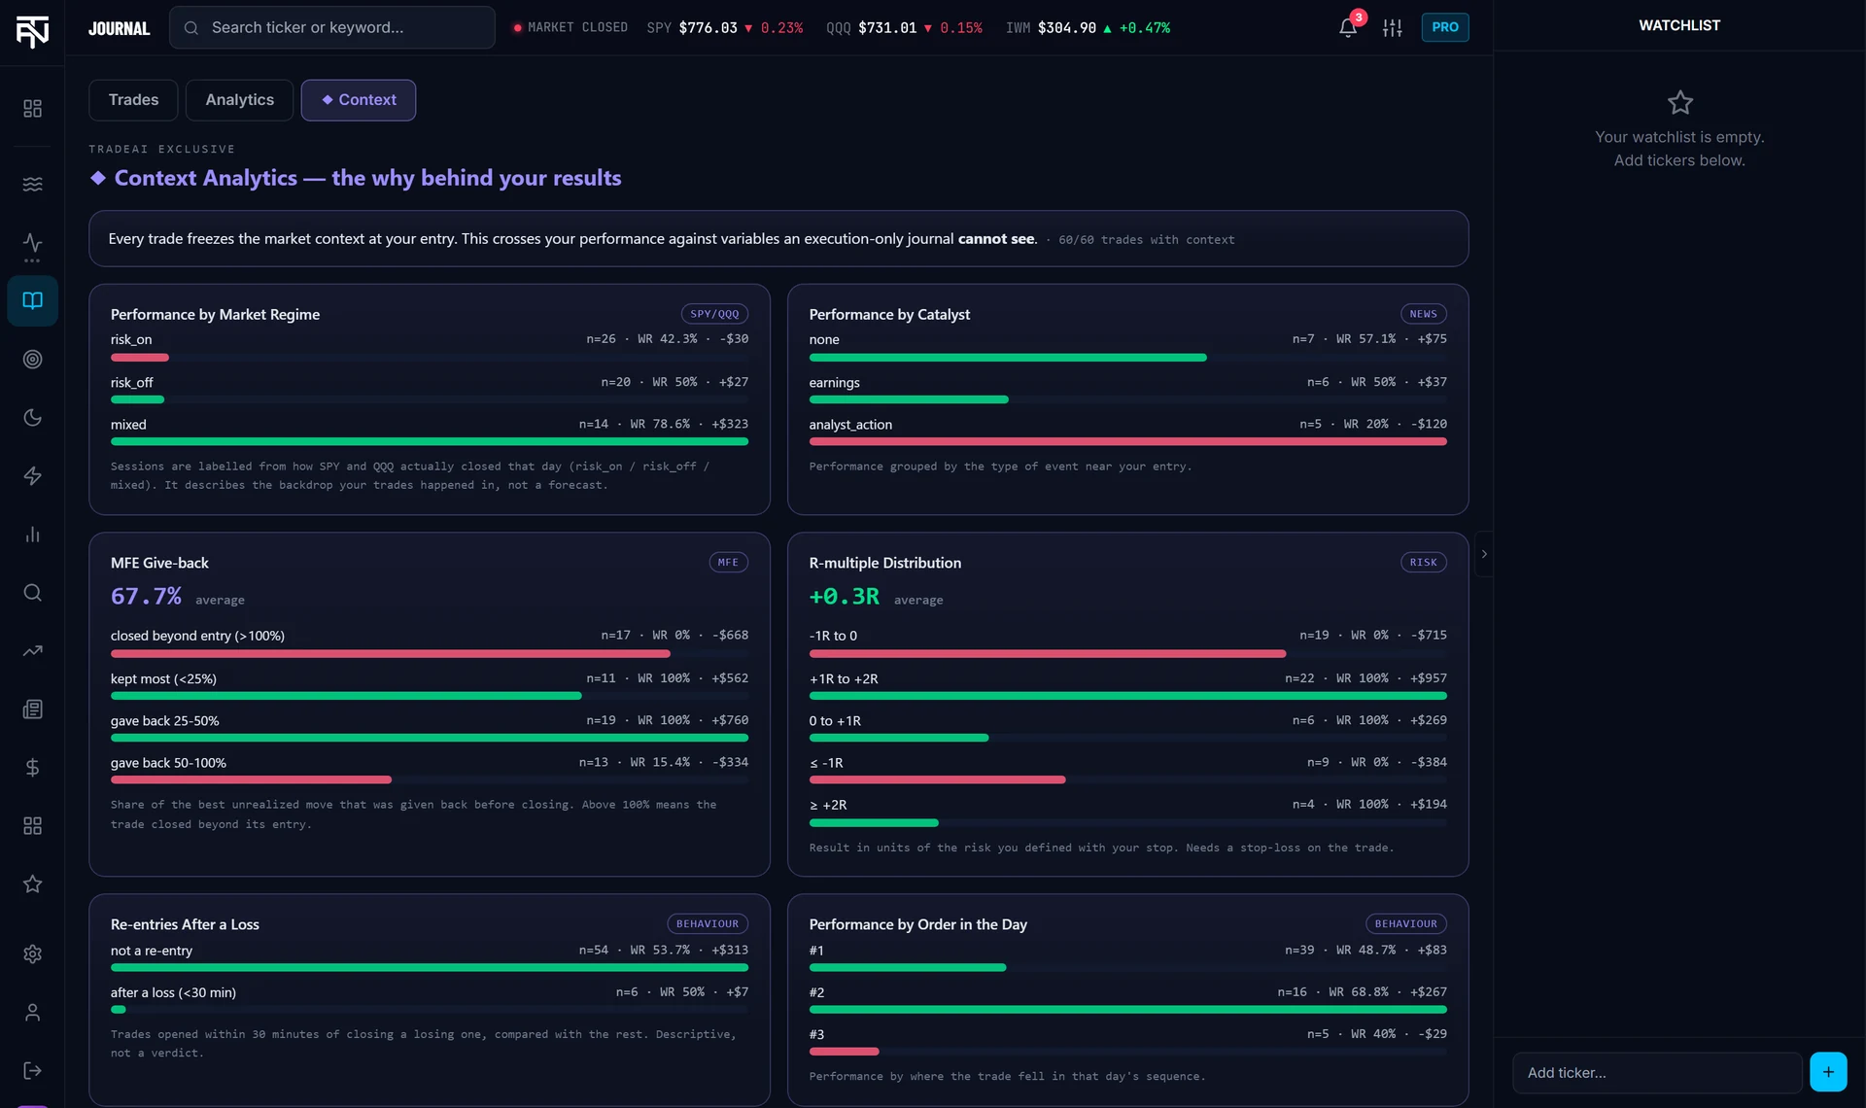Open the bar chart icon in sidebar
Viewport: 1866px width, 1108px height.
[x=32, y=535]
